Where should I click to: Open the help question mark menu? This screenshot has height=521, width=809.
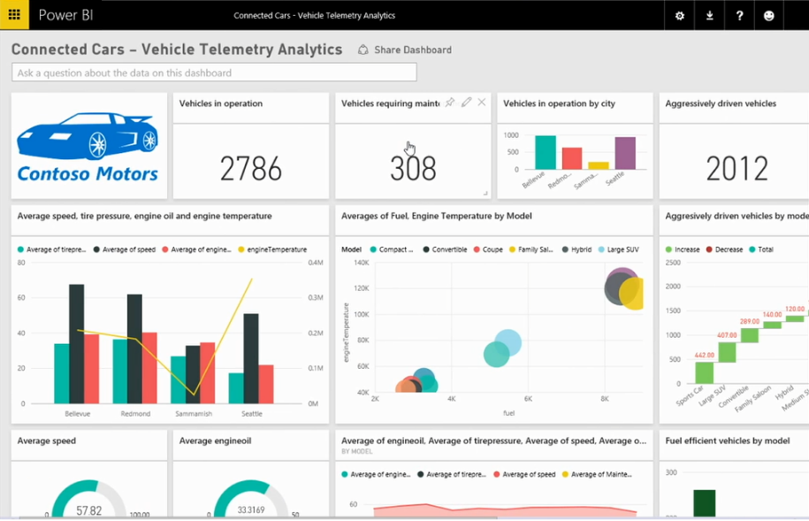[x=739, y=16]
